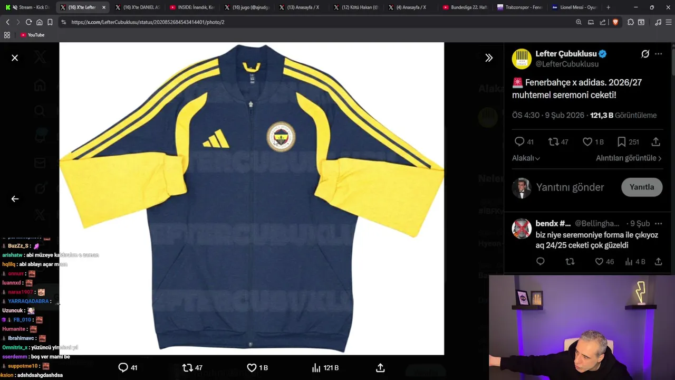Open Alıntıları görüntüle link
The height and width of the screenshot is (380, 675).
[x=629, y=158]
